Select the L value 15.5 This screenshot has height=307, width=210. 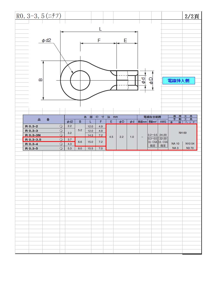tap(90, 148)
